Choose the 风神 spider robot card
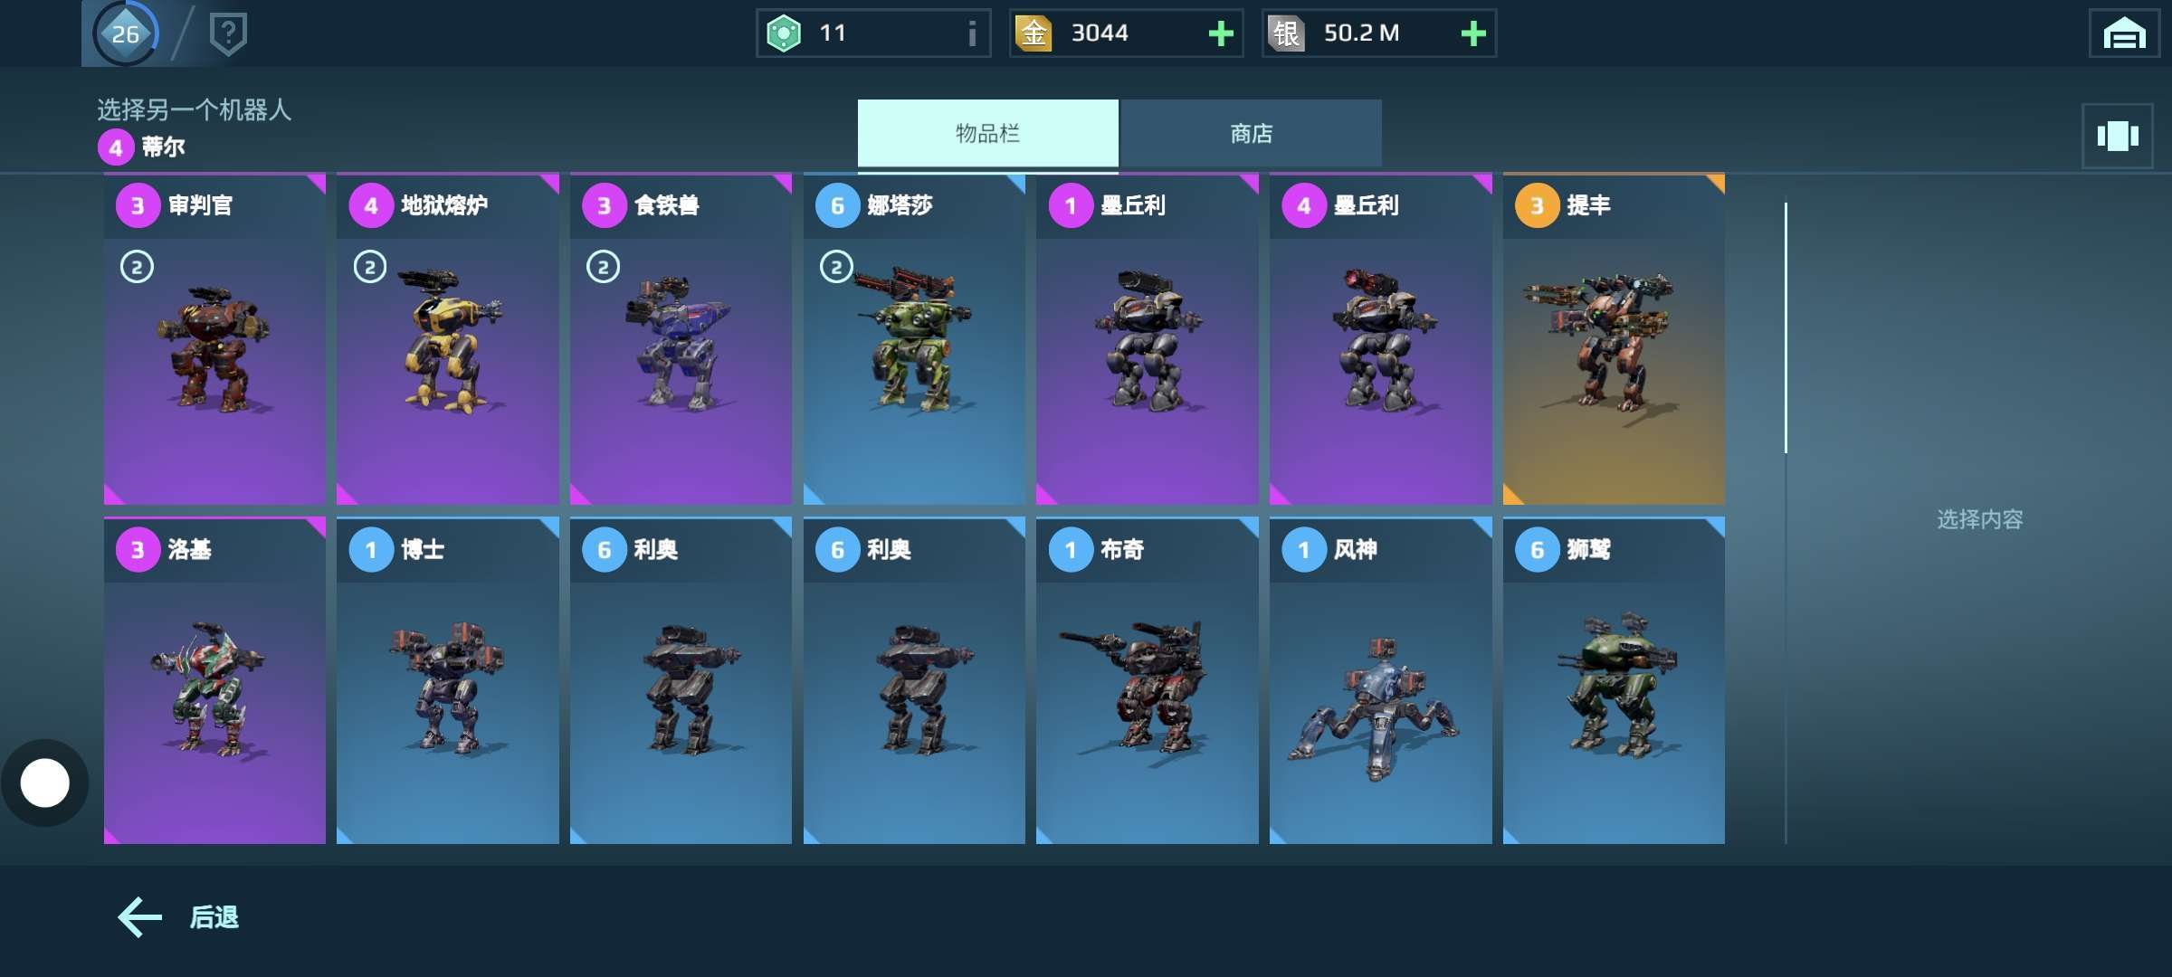 (x=1380, y=680)
